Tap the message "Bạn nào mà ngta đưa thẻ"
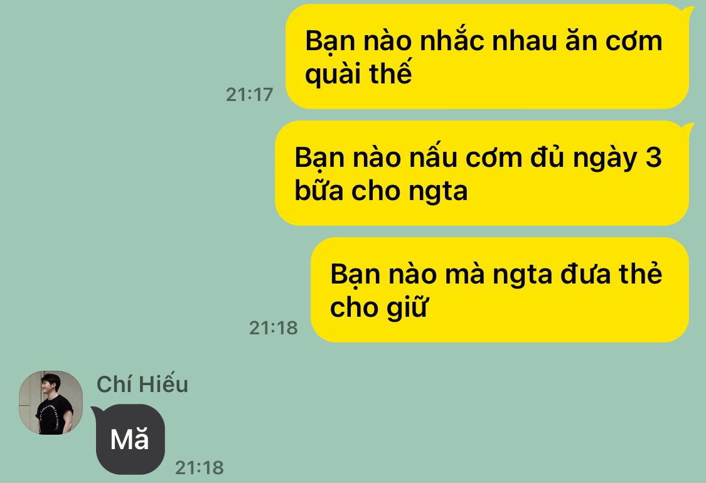This screenshot has height=483, width=706. 500,290
